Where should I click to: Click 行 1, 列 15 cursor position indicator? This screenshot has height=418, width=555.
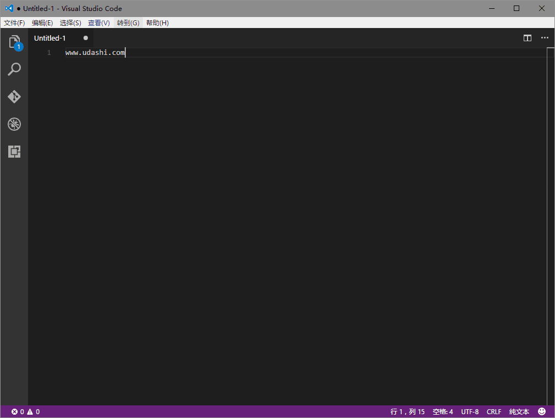tap(407, 411)
